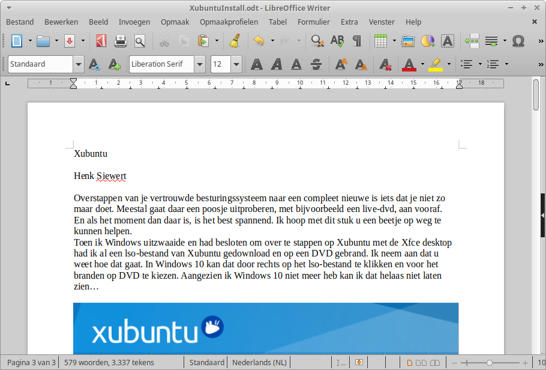Insert a page break

click(x=472, y=41)
